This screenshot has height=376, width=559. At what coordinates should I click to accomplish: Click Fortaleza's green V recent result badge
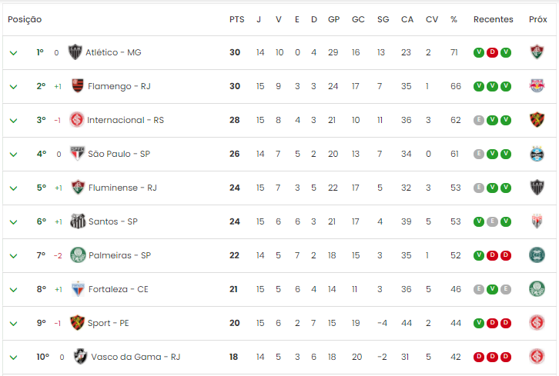(x=492, y=289)
